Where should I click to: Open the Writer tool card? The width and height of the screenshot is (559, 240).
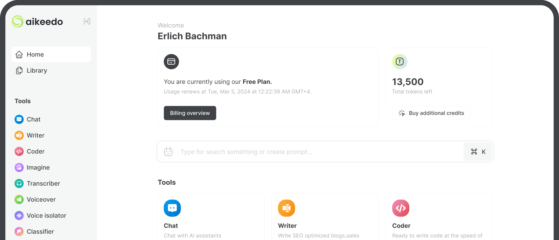pyautogui.click(x=325, y=217)
